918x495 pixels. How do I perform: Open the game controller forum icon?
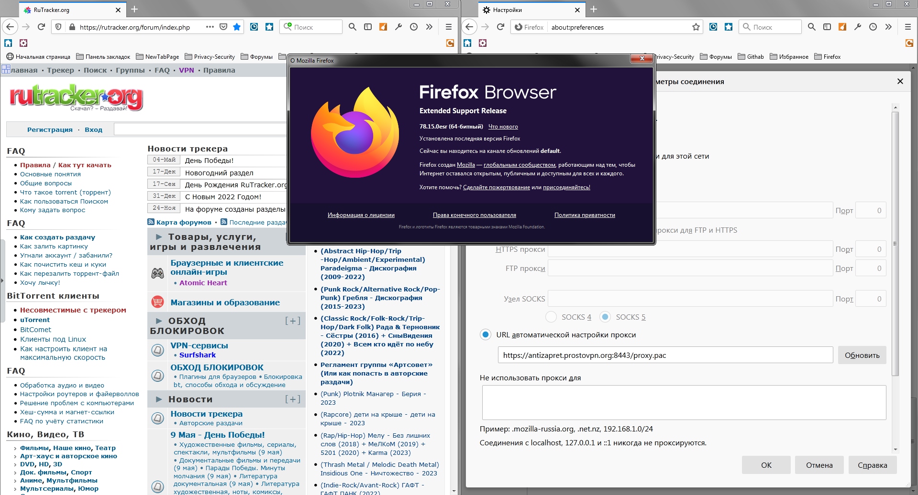(157, 273)
